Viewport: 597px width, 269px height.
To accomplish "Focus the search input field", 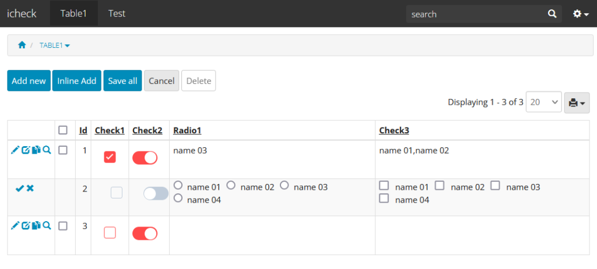I will click(x=475, y=14).
